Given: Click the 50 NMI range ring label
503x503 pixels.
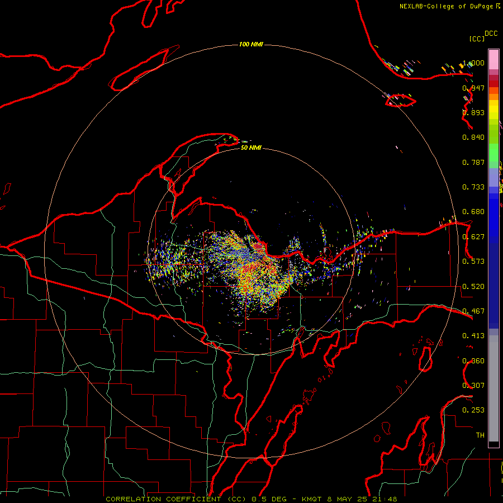Looking at the screenshot, I should (x=251, y=148).
